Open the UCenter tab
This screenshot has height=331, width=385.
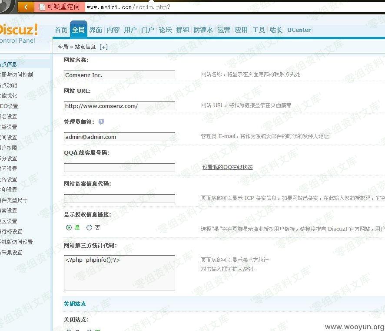click(x=299, y=30)
